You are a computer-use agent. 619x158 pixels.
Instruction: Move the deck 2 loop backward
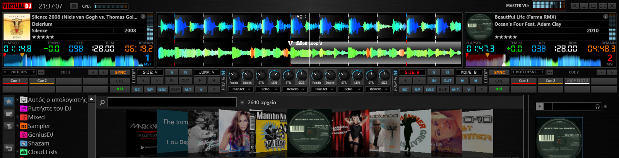tap(462, 80)
